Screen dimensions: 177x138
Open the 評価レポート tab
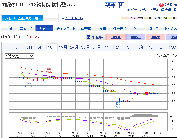66,28
